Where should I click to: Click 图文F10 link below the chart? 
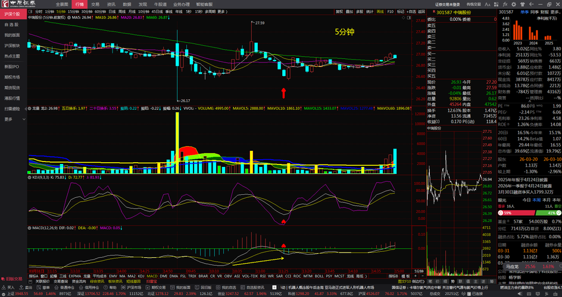(x=405, y=282)
